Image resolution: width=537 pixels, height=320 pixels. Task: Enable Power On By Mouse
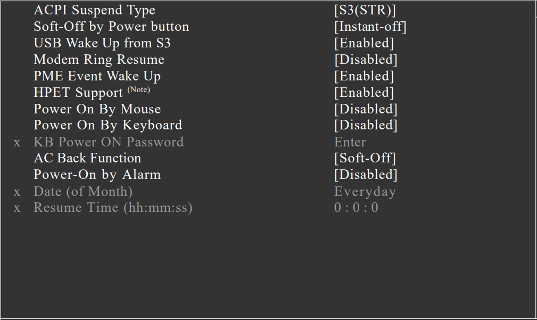click(97, 109)
